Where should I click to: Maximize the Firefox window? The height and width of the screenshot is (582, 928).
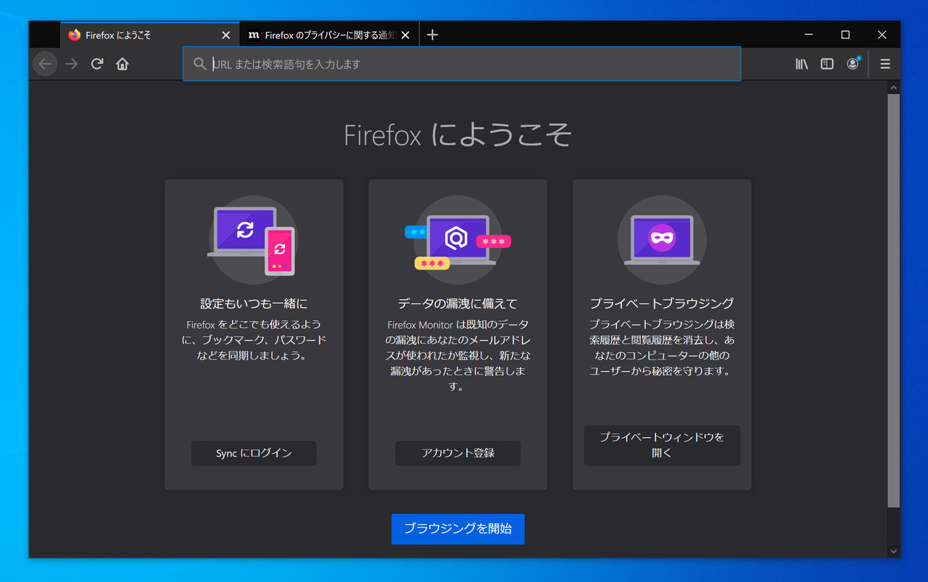point(845,35)
